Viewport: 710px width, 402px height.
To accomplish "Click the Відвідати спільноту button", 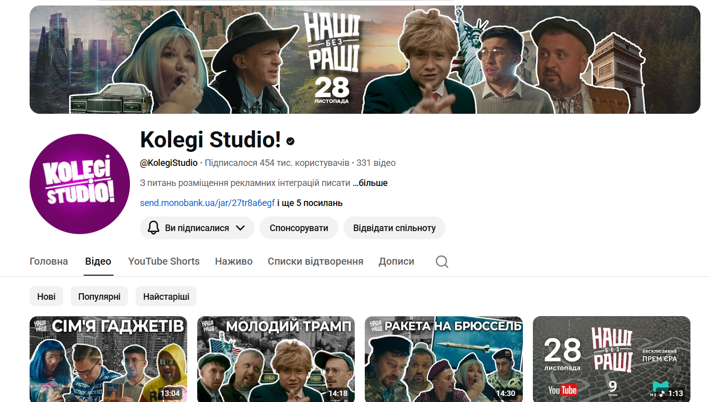I will (x=394, y=228).
